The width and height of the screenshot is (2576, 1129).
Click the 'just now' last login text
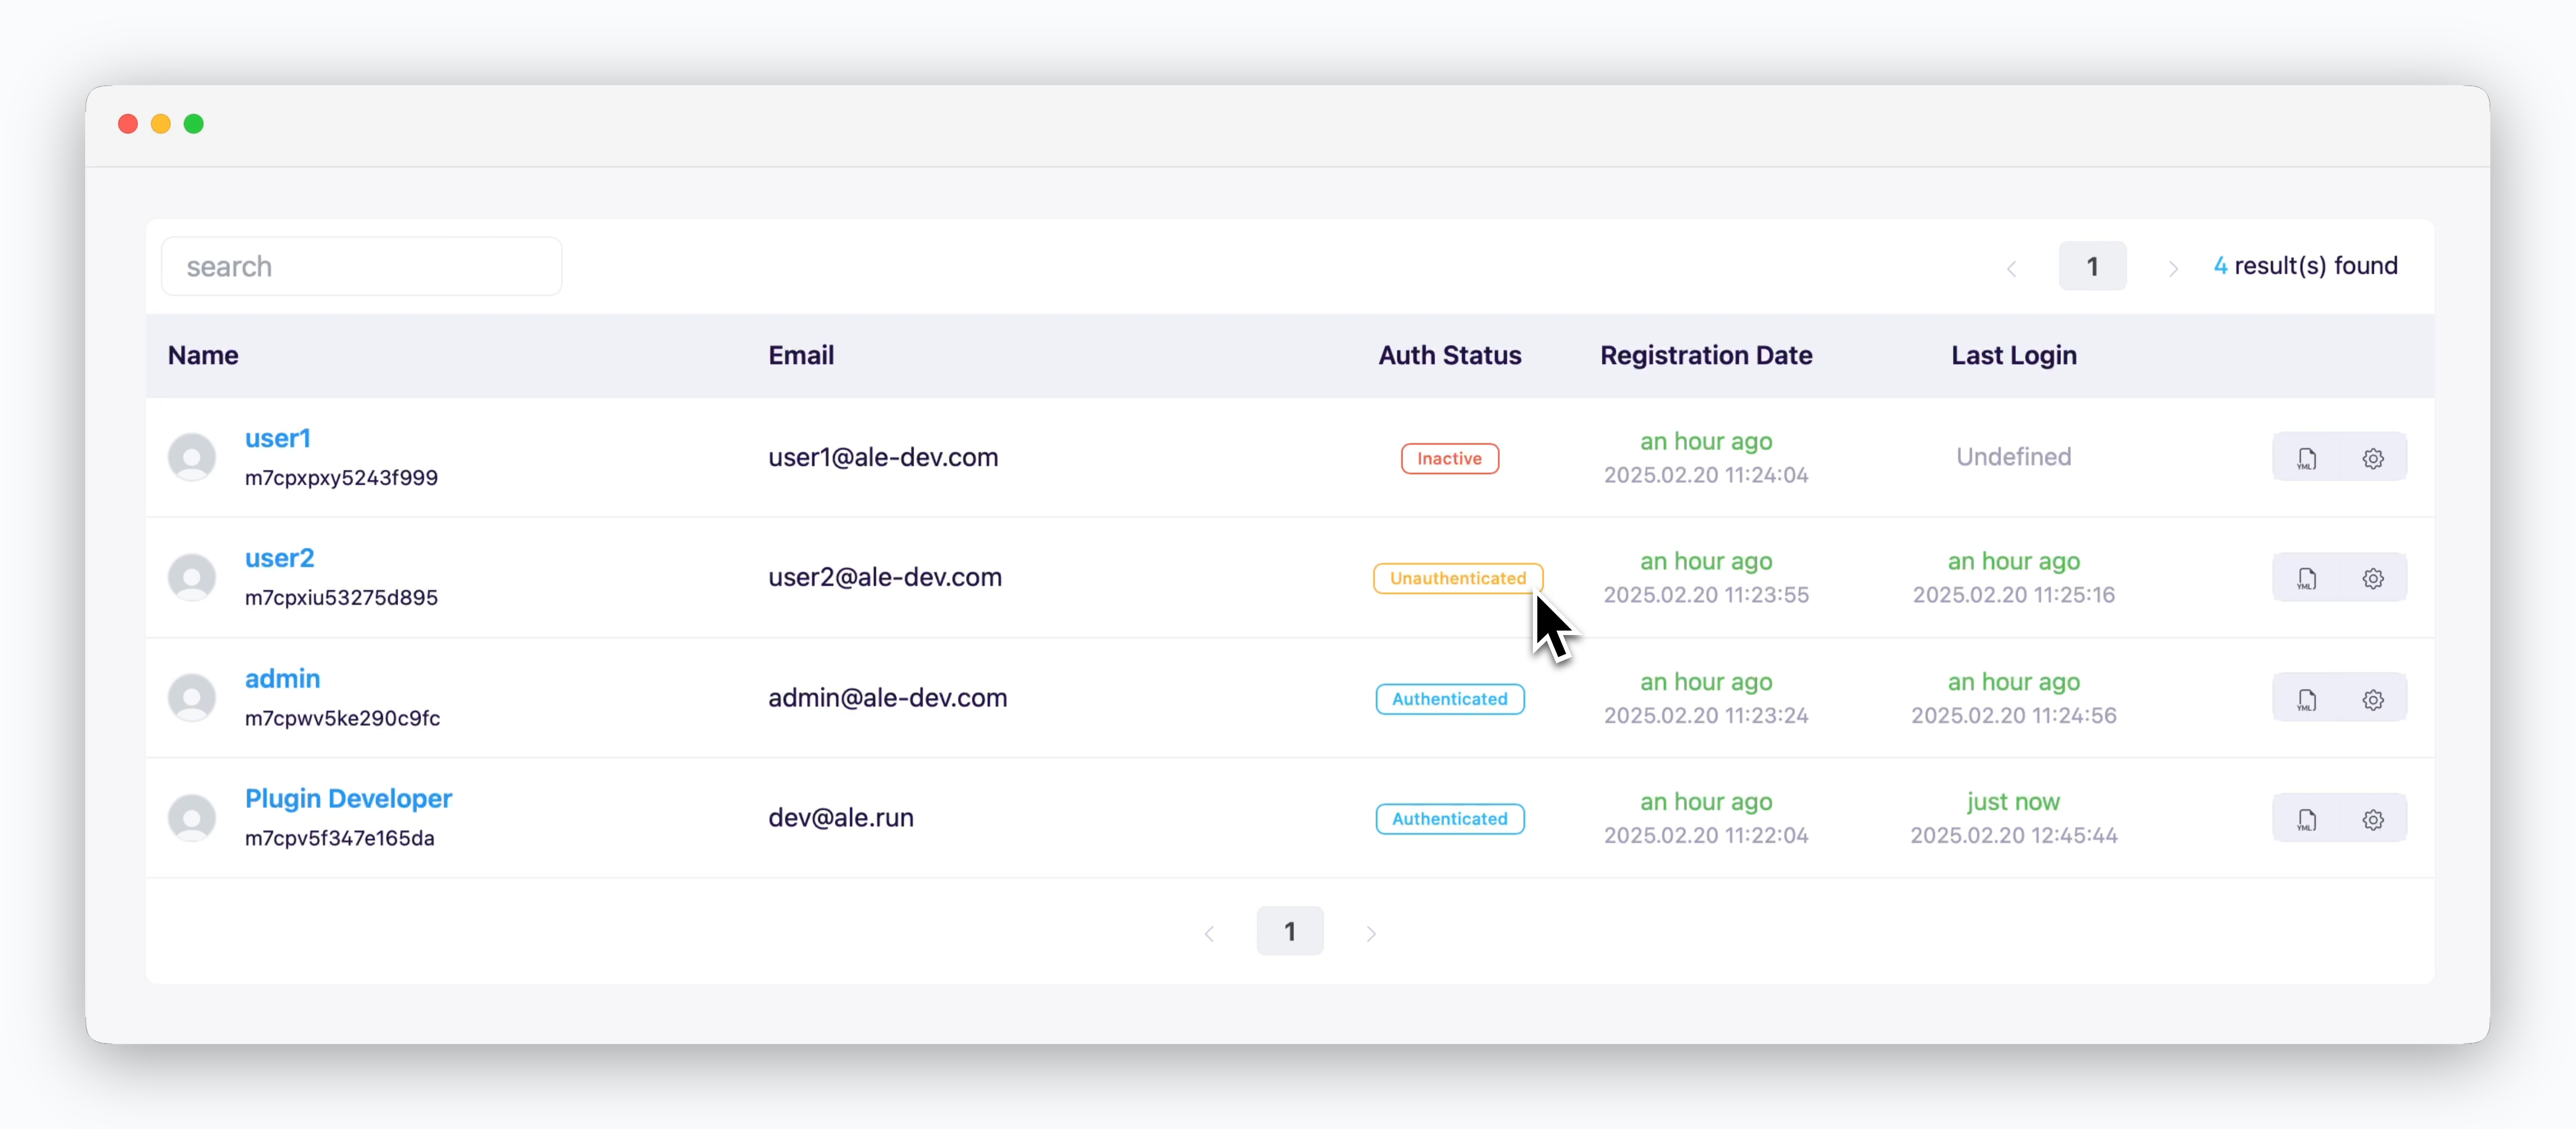(x=2013, y=802)
